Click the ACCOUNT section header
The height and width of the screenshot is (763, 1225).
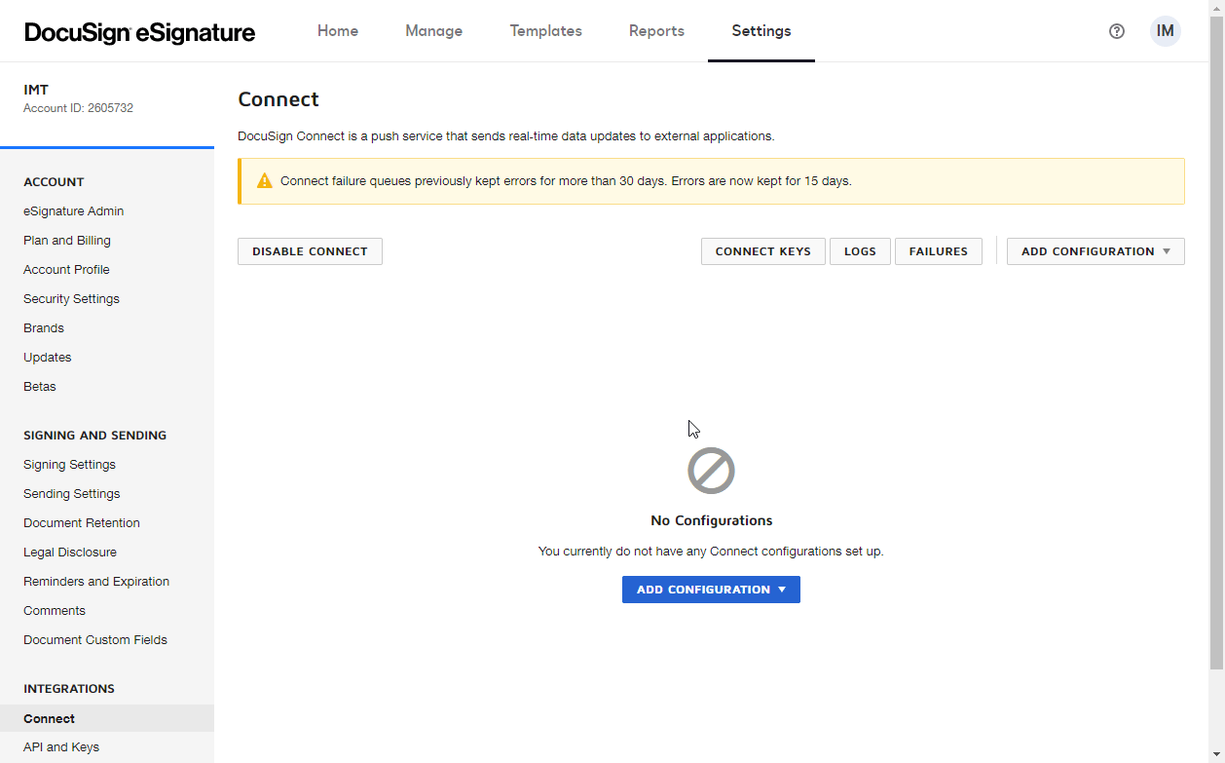(54, 182)
